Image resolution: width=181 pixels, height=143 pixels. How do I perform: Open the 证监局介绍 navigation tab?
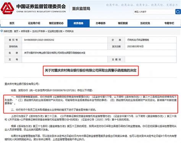(34, 23)
